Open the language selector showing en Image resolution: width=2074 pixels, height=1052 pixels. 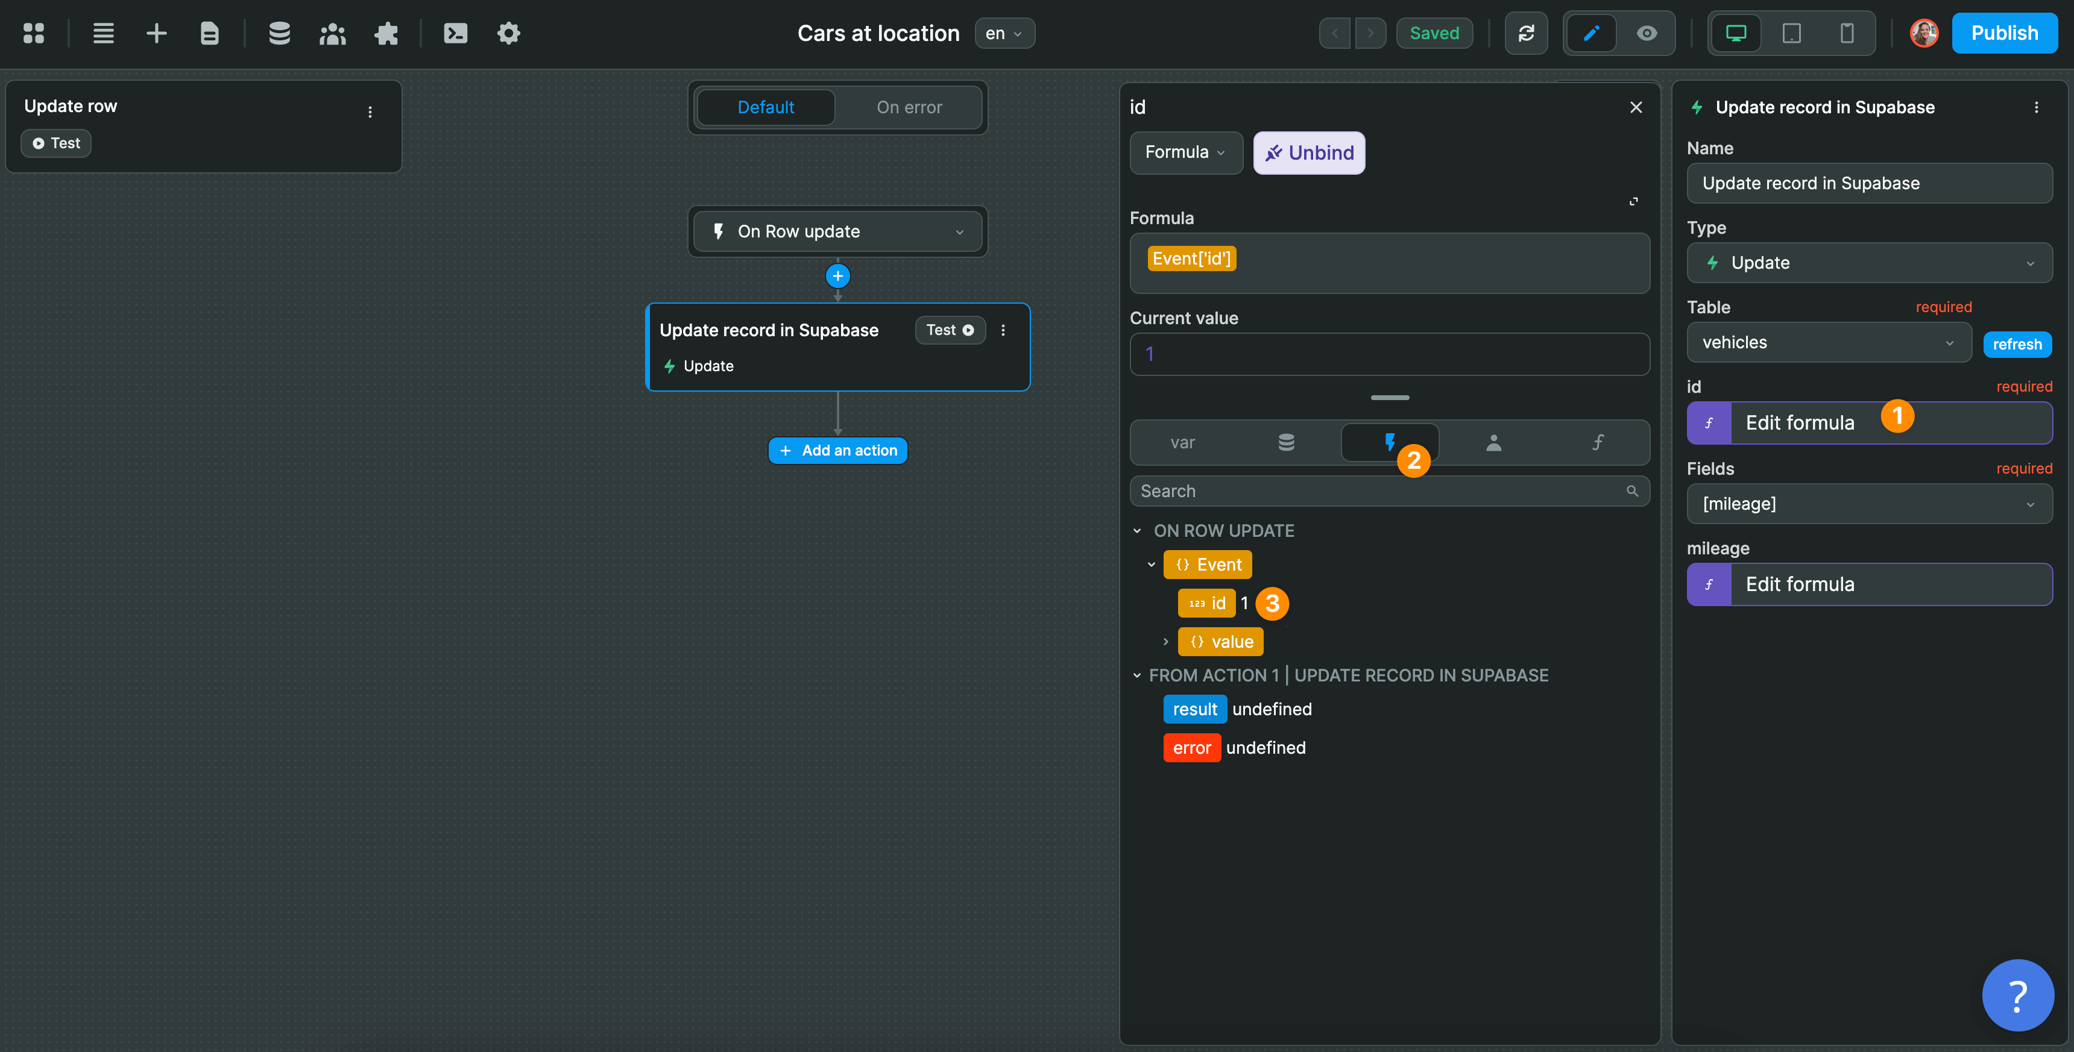click(x=1004, y=33)
